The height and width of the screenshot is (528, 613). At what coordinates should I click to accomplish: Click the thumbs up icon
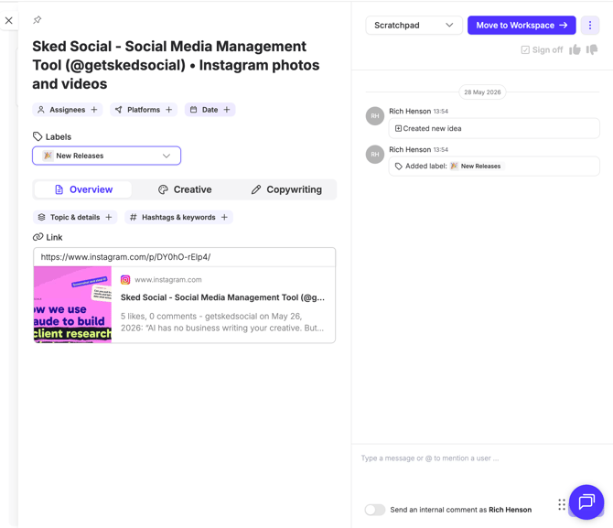pyautogui.click(x=575, y=49)
